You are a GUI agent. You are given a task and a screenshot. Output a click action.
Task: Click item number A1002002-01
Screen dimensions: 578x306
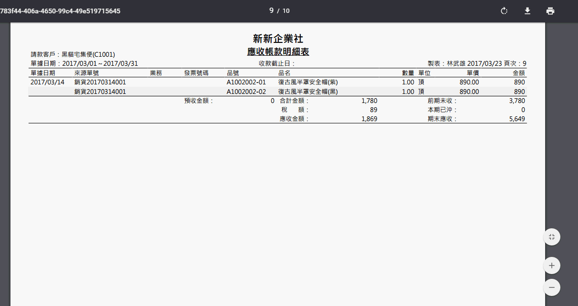click(x=246, y=82)
